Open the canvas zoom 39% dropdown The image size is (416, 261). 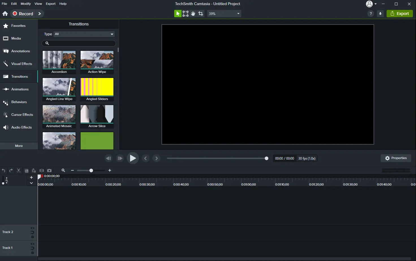click(x=224, y=14)
